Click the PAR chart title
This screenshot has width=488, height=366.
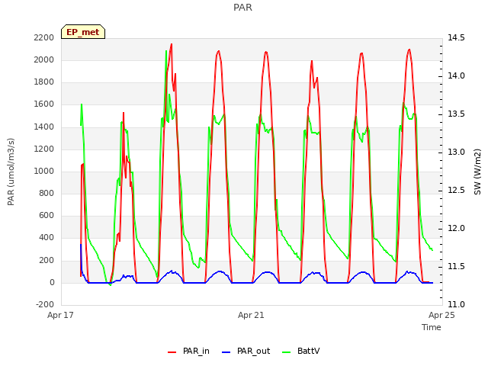pyautogui.click(x=242, y=8)
